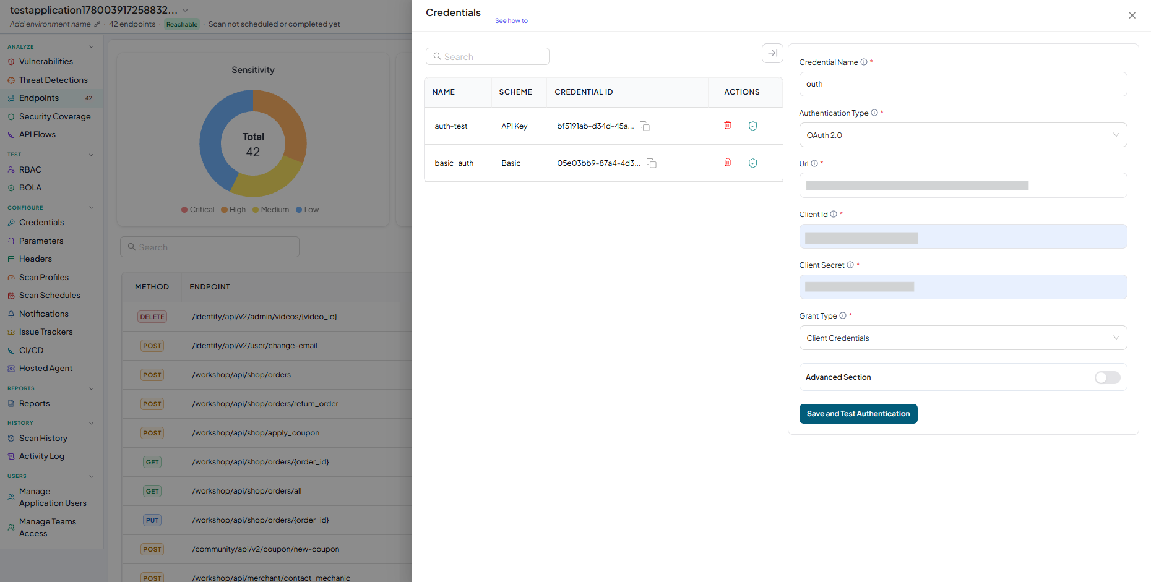Open Vulnerabilities in the sidebar
Viewport: 1151px width, 582px height.
pos(46,62)
